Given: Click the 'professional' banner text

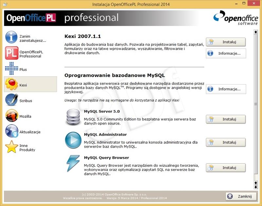Looking at the screenshot, I should (x=92, y=18).
